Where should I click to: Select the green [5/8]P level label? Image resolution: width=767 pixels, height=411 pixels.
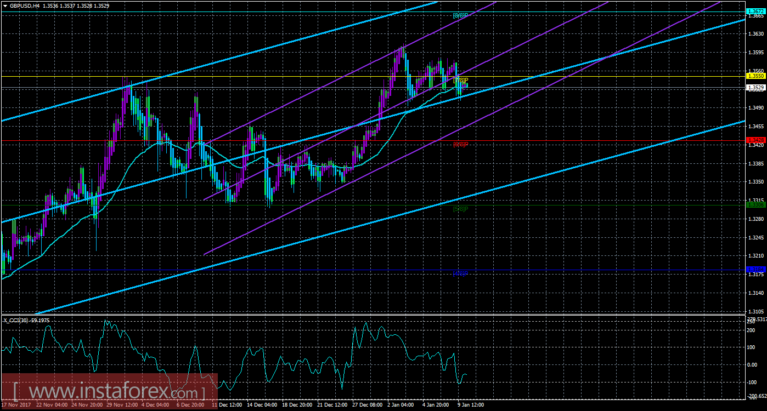click(x=460, y=209)
